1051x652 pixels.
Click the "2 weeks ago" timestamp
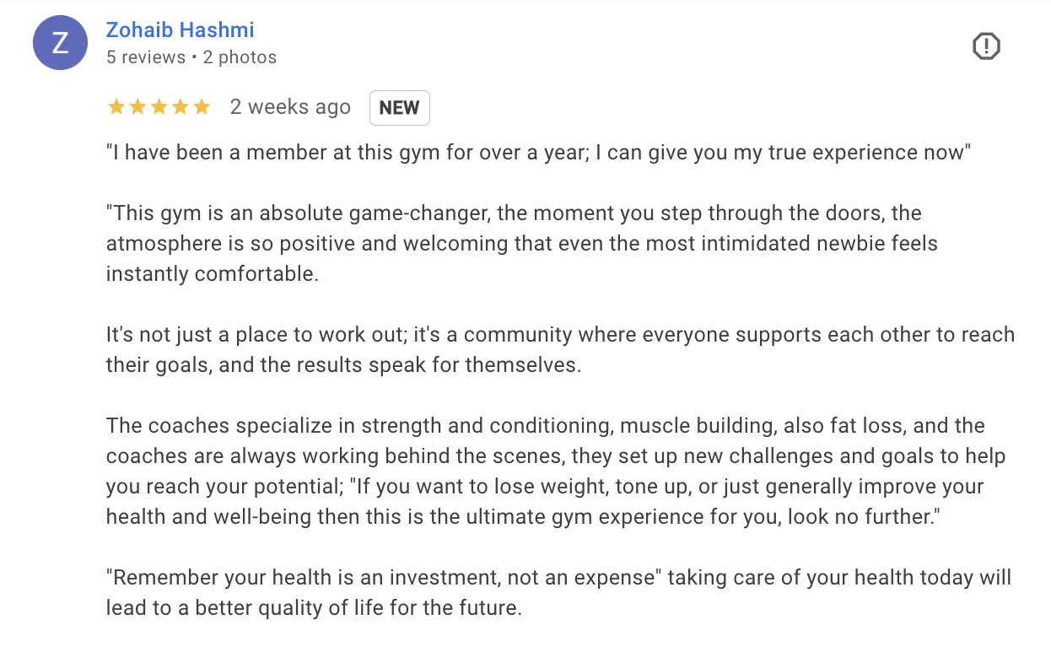click(290, 107)
